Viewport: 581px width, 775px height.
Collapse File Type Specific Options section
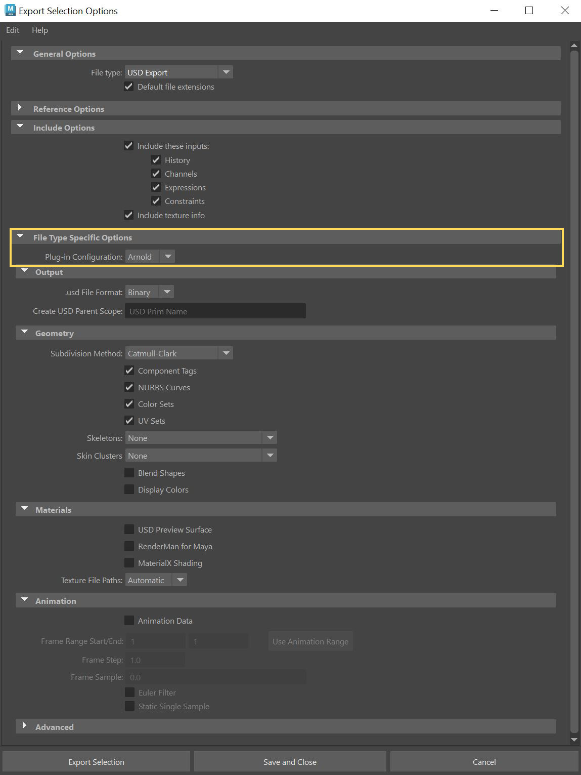click(20, 236)
